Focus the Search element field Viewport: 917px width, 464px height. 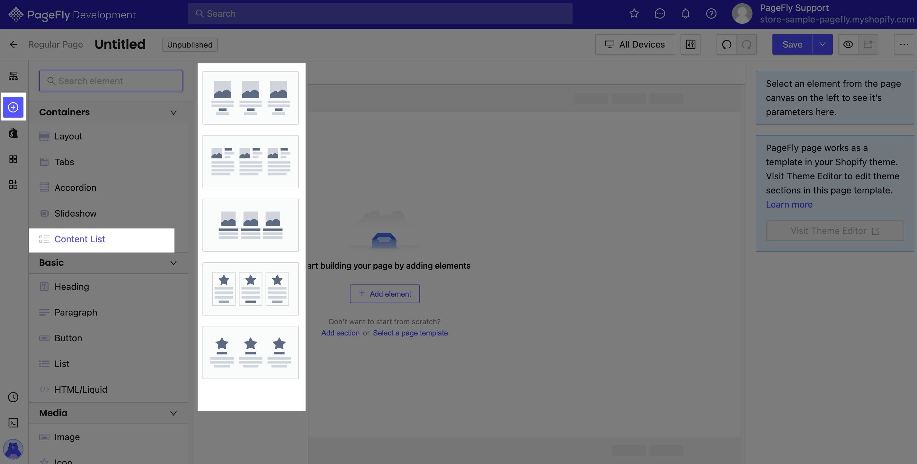[x=111, y=81]
